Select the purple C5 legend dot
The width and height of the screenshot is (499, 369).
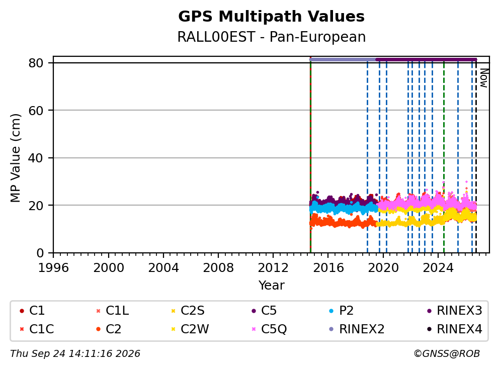pos(254,311)
